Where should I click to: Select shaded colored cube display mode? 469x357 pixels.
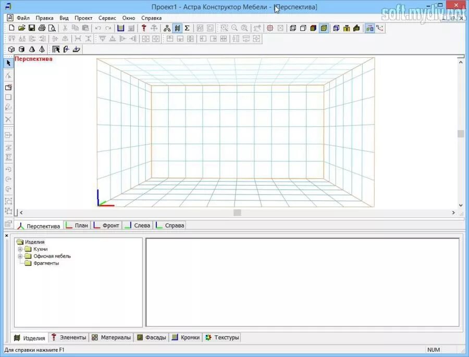[x=314, y=28]
